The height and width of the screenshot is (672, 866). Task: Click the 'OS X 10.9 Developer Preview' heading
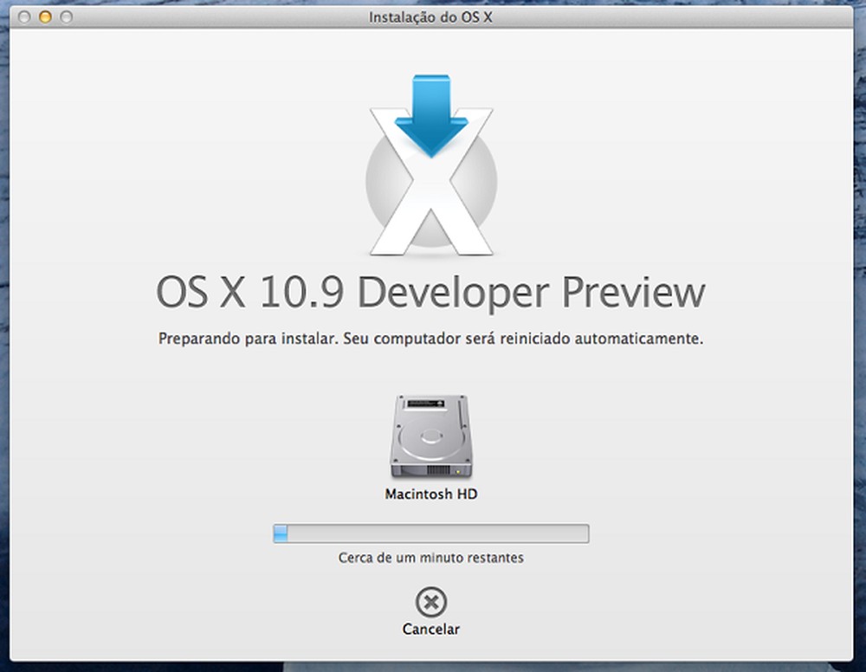pyautogui.click(x=430, y=293)
